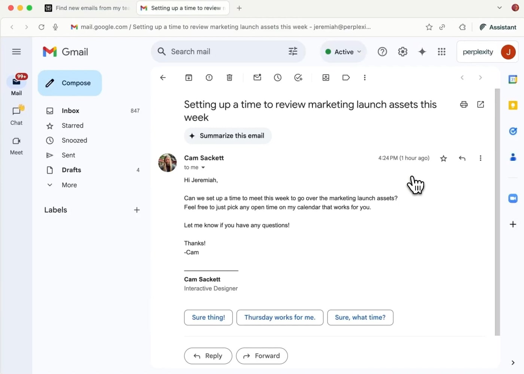Click into the Search mail field

click(x=225, y=52)
